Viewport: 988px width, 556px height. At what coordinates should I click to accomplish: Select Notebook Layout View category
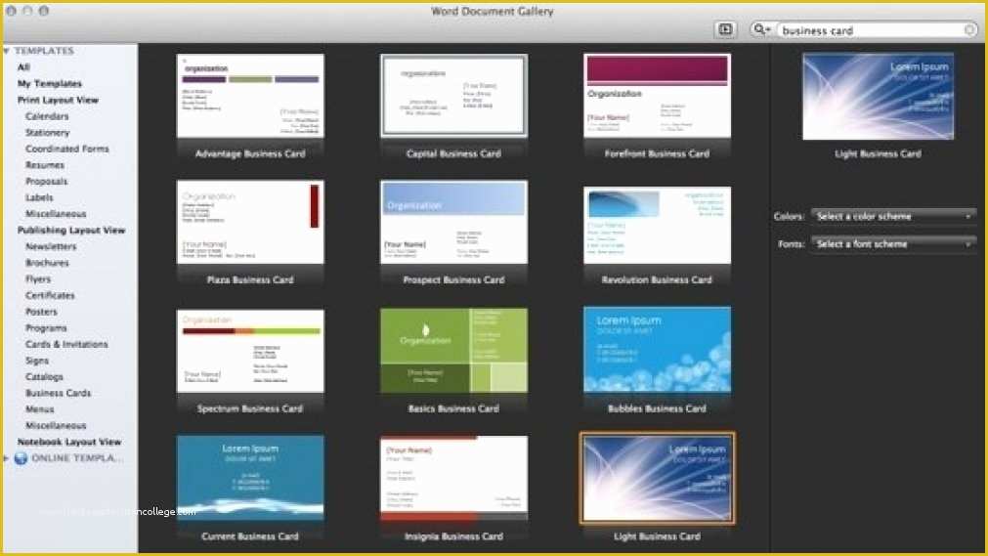pos(69,443)
